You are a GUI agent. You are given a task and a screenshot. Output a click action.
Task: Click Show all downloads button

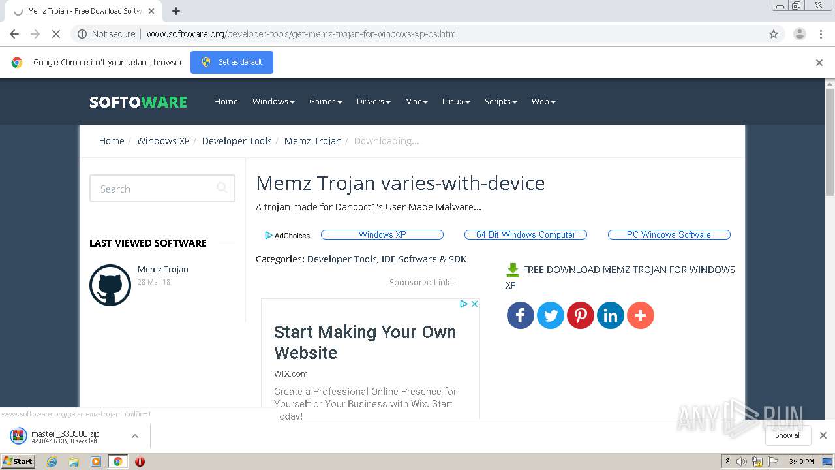787,435
